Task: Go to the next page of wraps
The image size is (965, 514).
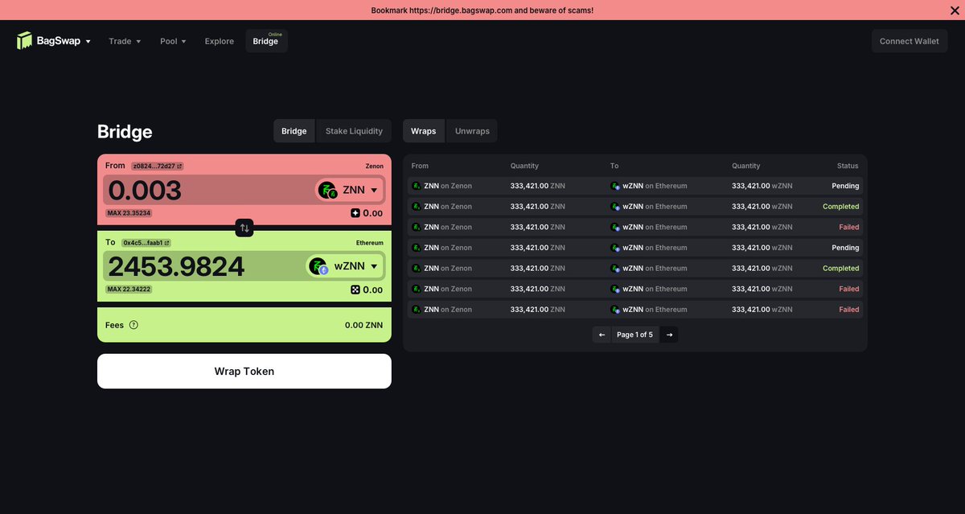Action: click(x=669, y=335)
